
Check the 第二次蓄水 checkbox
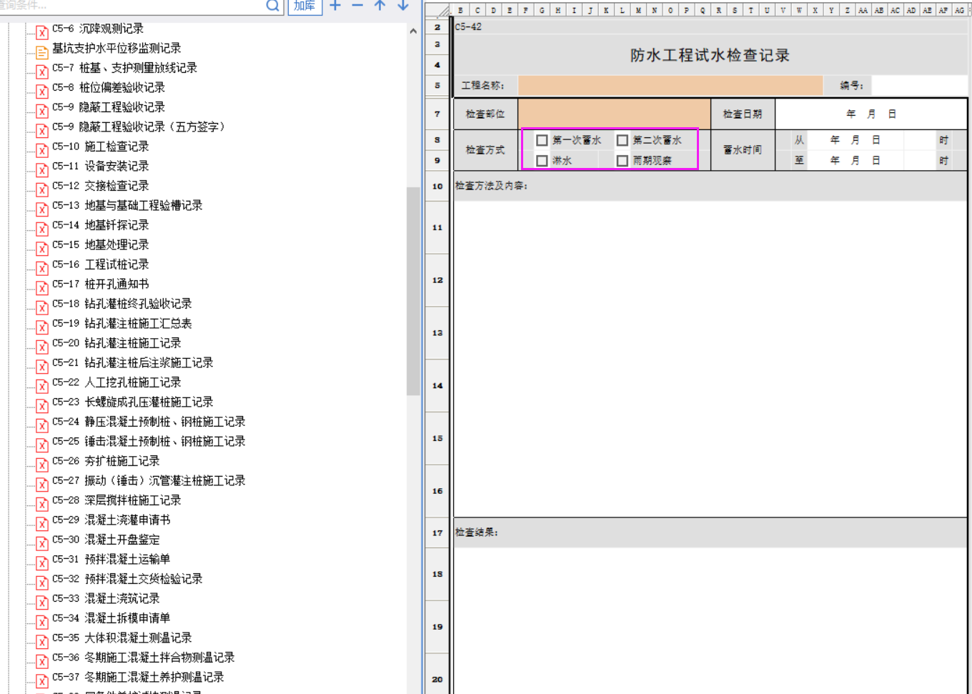(x=623, y=141)
